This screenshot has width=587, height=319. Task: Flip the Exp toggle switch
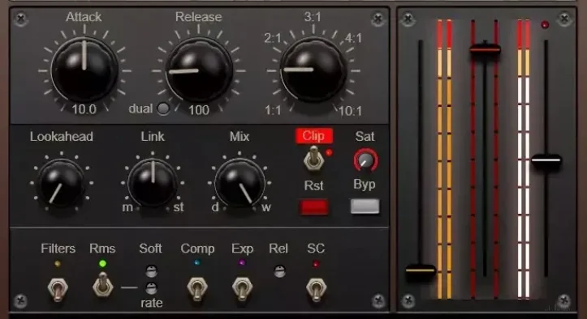242,289
